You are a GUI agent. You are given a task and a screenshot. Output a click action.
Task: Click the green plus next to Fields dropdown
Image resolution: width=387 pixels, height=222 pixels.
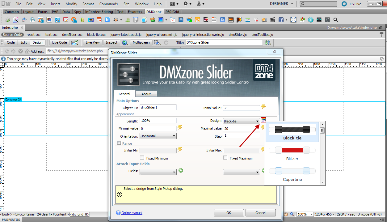[181, 170]
